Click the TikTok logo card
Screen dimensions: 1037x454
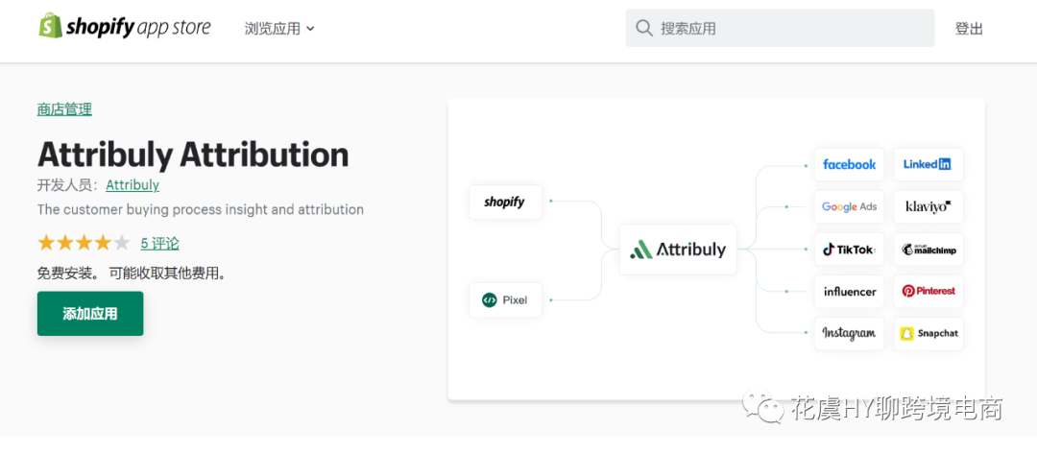coord(849,250)
